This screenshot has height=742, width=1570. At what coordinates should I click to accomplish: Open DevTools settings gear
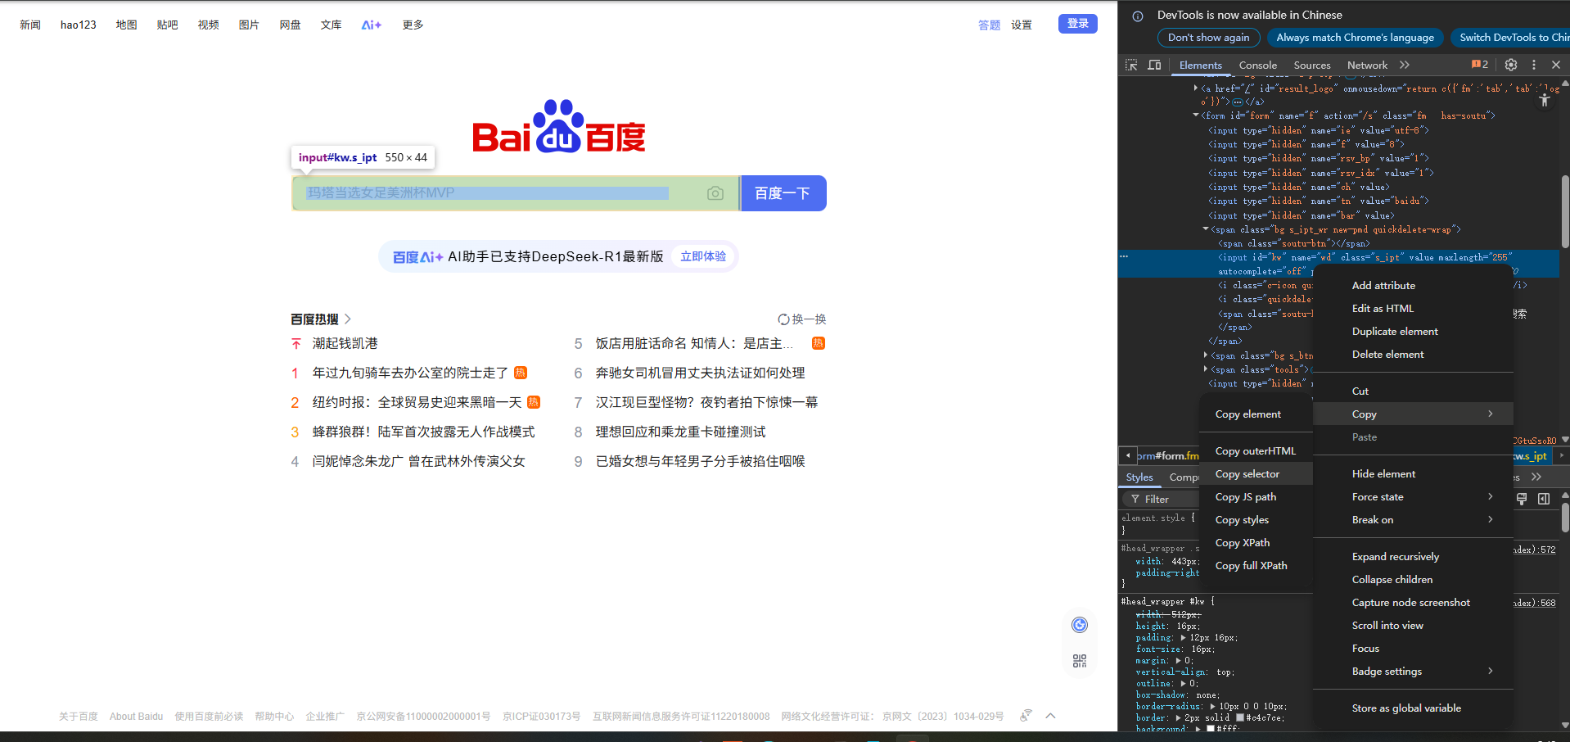click(1511, 65)
